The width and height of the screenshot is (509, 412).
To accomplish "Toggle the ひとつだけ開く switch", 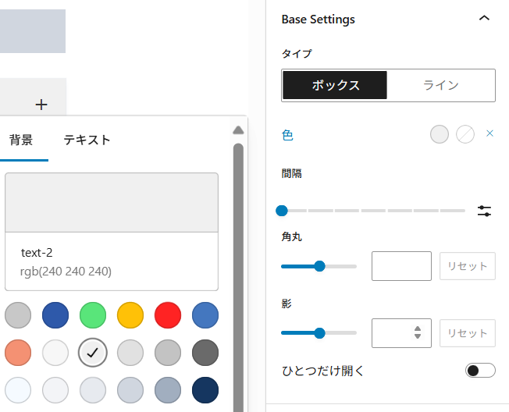I will (x=479, y=370).
